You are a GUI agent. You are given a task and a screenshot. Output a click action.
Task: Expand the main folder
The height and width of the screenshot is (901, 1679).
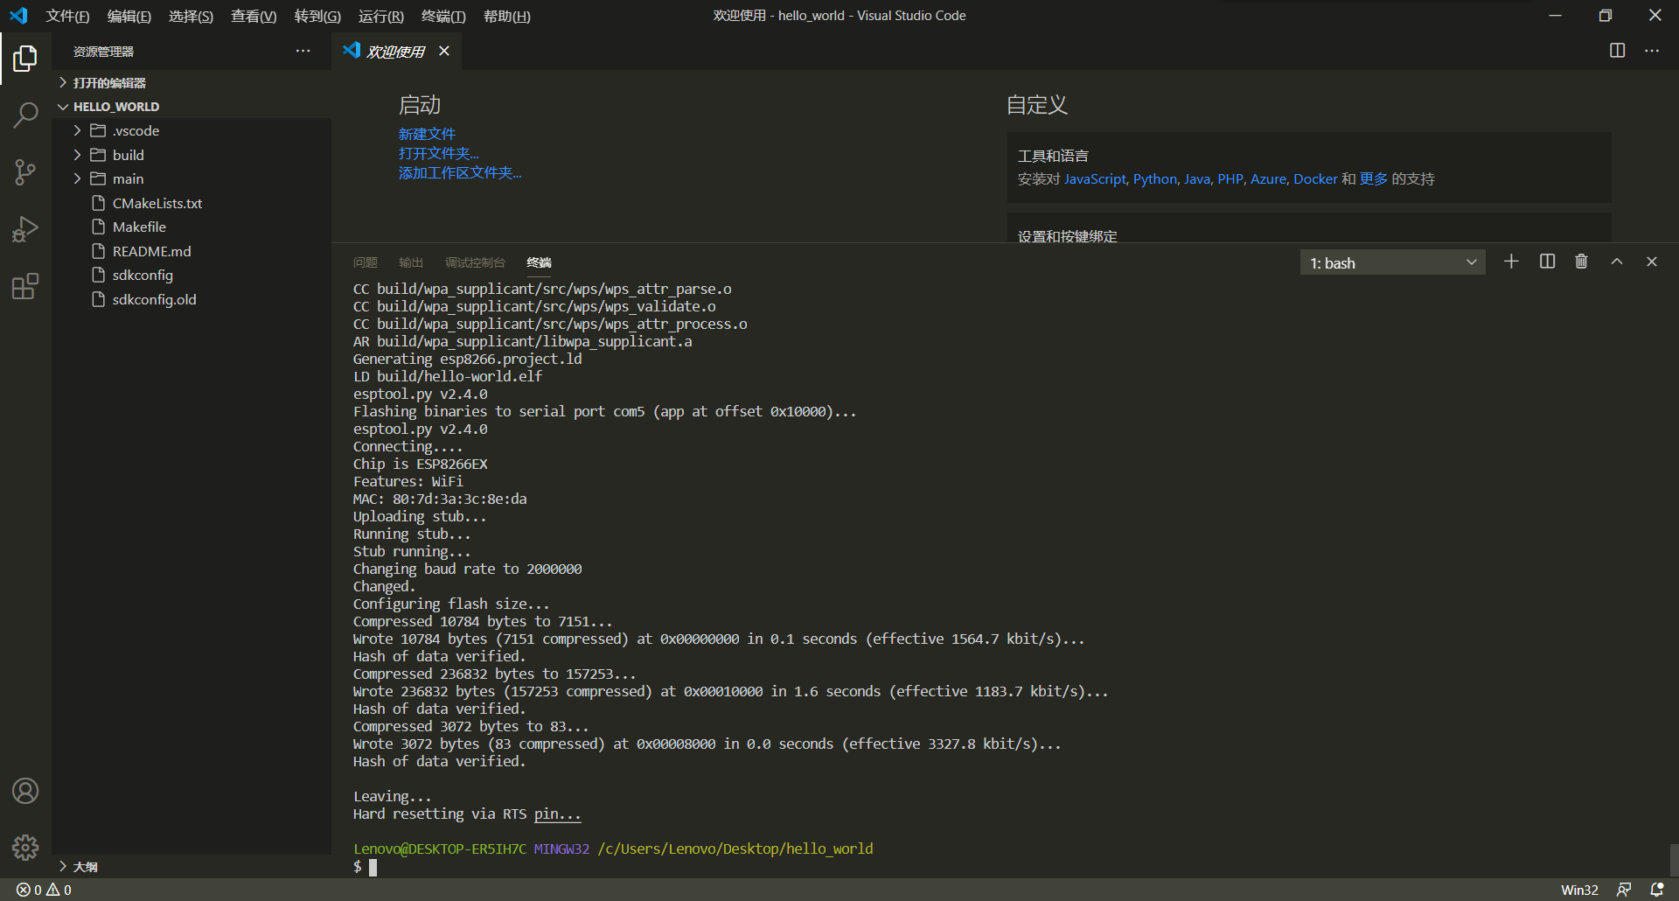[x=192, y=178]
